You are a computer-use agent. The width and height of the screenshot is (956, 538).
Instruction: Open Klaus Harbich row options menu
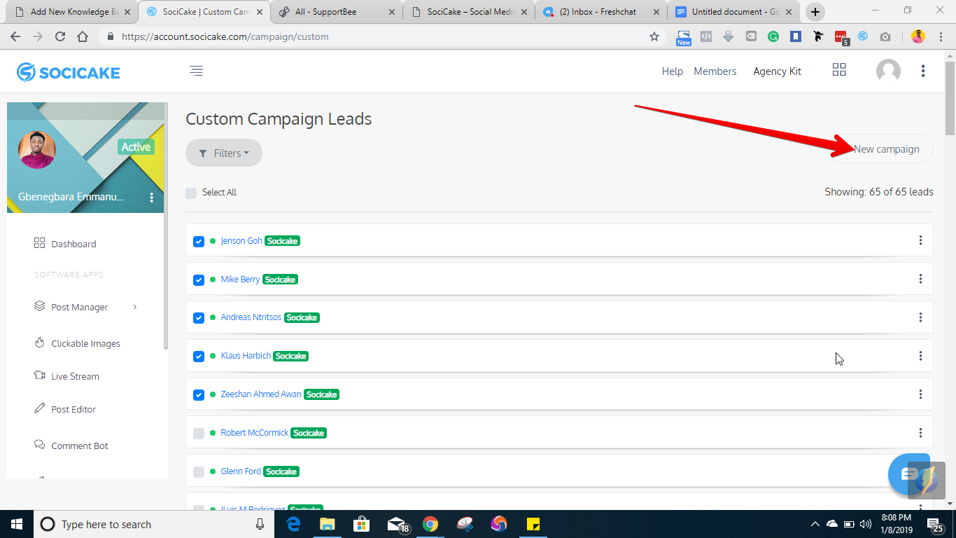coord(920,356)
